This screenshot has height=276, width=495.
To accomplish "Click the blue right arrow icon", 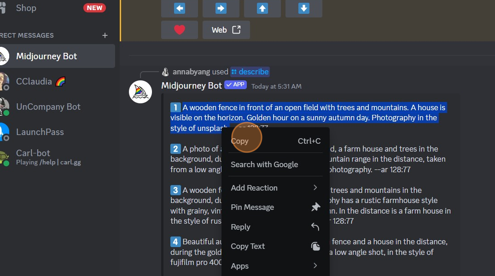I will [x=221, y=8].
